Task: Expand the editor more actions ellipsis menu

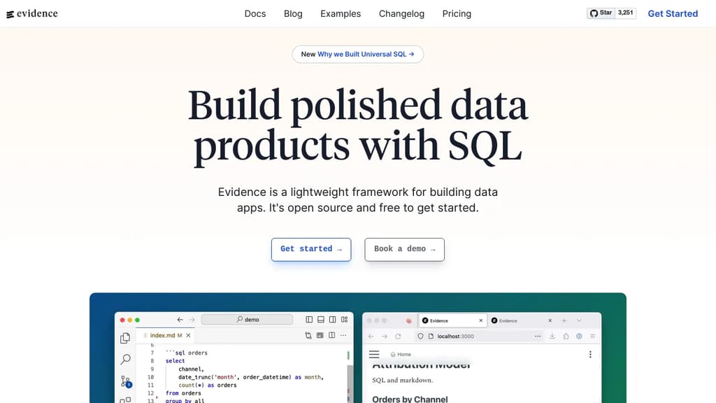Action: coord(343,335)
